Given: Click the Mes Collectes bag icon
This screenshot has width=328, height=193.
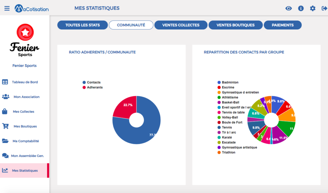Looking at the screenshot, I should coord(4,111).
